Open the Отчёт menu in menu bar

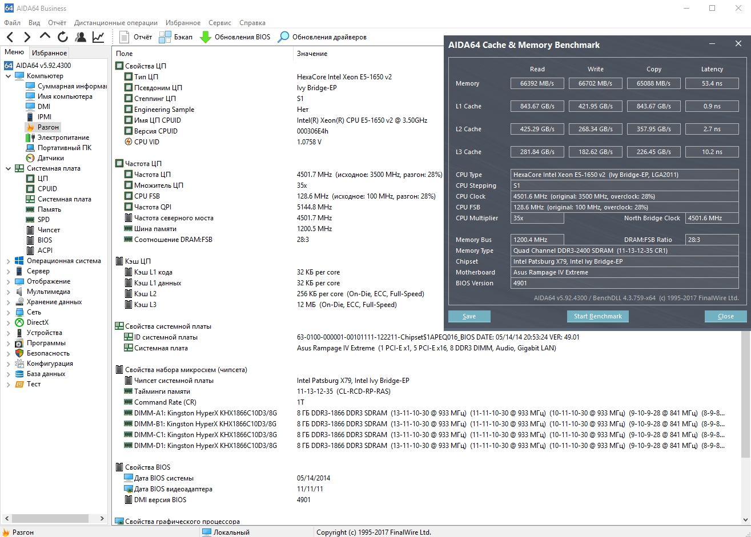[57, 23]
